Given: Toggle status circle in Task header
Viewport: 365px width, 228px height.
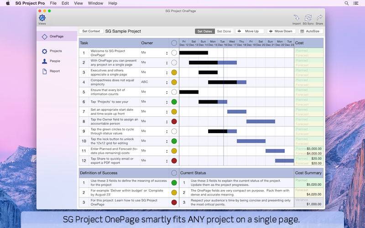Looking at the screenshot, I should pyautogui.click(x=174, y=43).
